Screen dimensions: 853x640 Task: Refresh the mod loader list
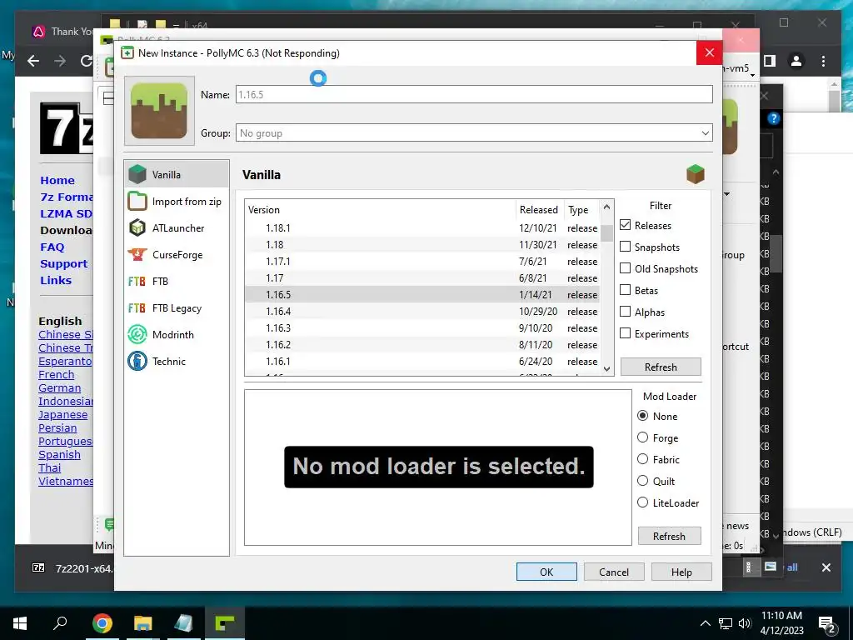click(669, 536)
